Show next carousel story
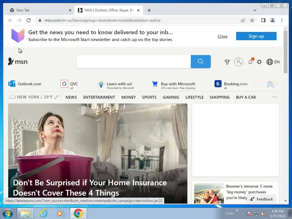The image size is (292, 219). point(183,157)
